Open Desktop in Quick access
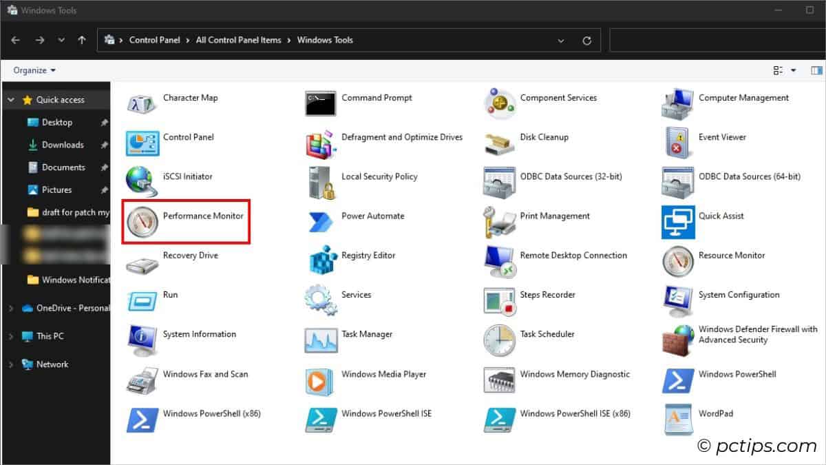The image size is (826, 465). point(57,122)
